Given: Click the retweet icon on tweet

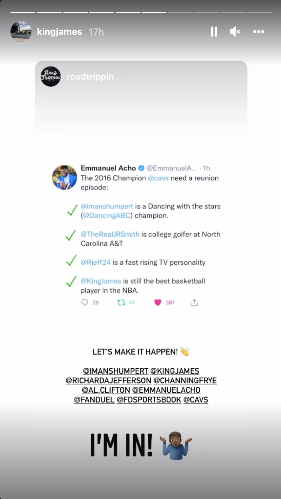Looking at the screenshot, I should (121, 302).
